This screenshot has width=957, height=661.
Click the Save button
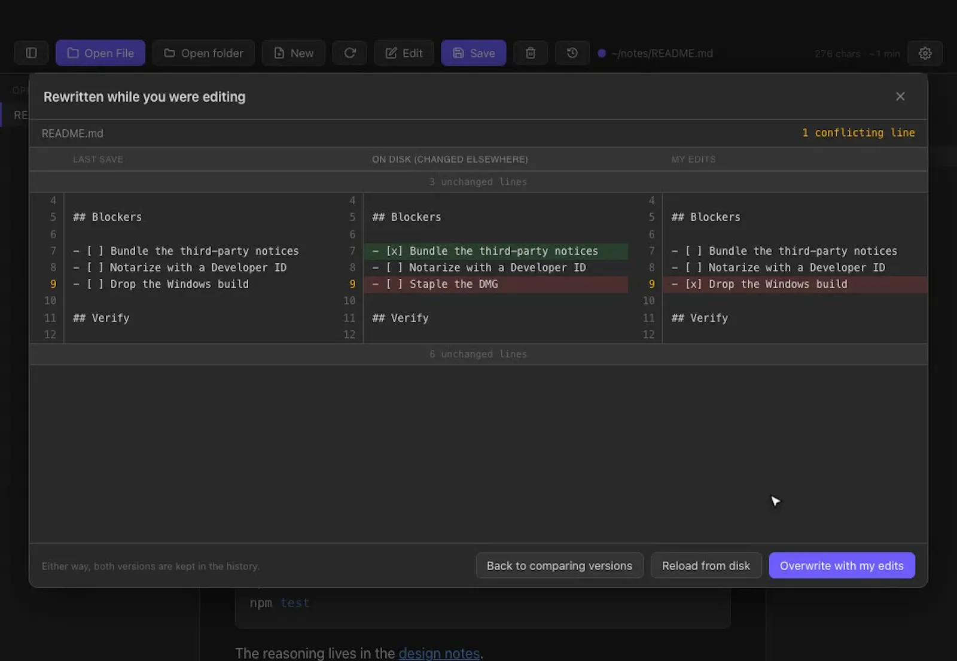click(x=474, y=53)
